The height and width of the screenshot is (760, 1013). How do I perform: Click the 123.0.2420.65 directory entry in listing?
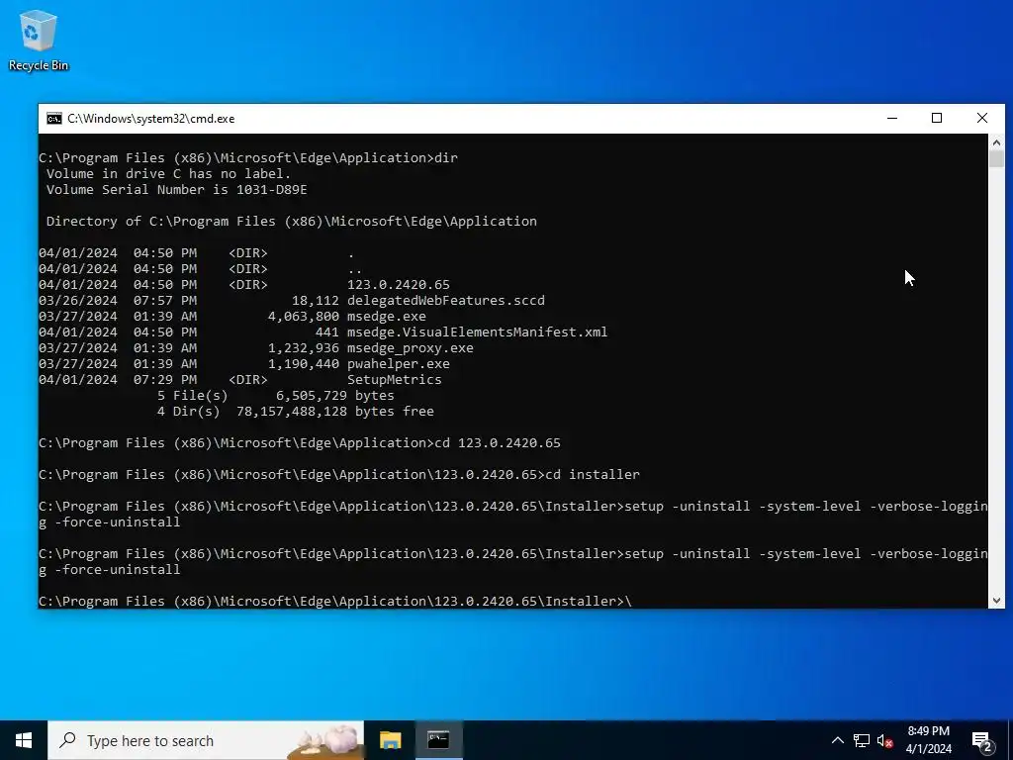click(399, 285)
